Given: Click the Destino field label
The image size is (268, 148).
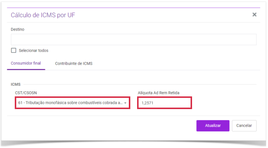Looking at the screenshot, I should click(x=17, y=29).
